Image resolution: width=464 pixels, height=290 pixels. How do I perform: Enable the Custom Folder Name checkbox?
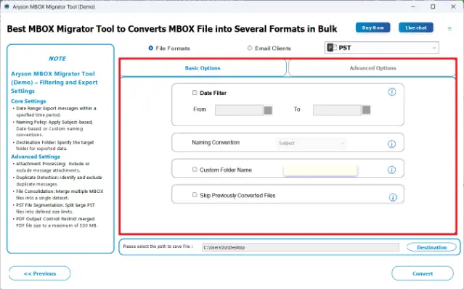point(195,169)
